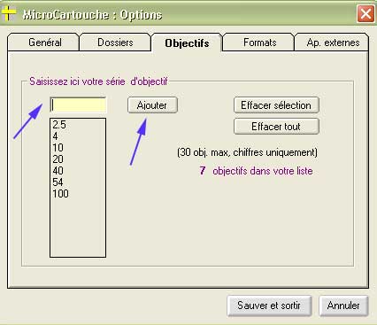The width and height of the screenshot is (377, 325).
Task: Click Effacer sélection button
Action: [x=276, y=105]
